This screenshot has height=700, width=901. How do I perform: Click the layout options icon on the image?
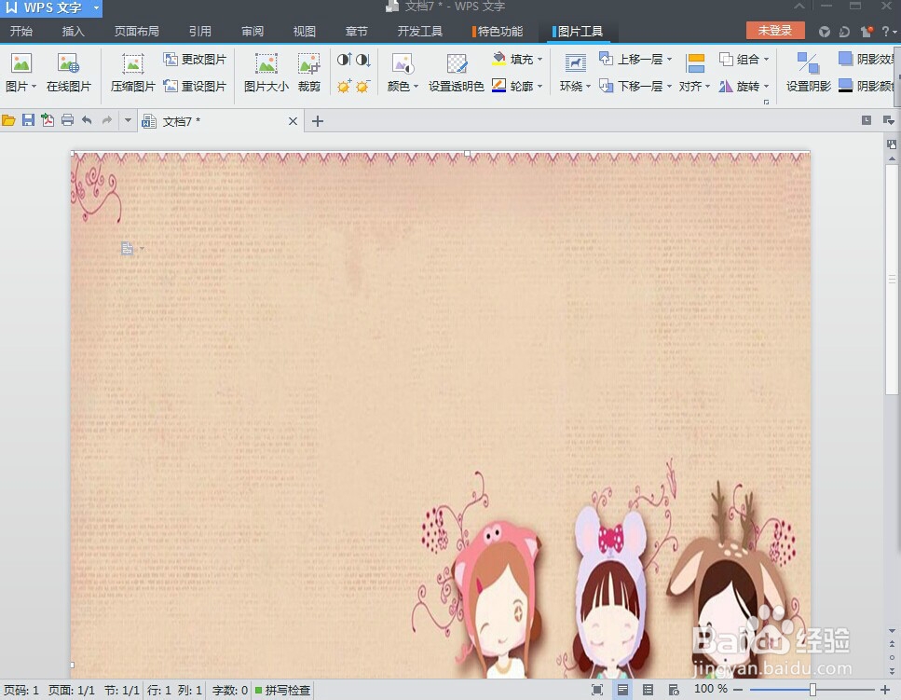[128, 248]
